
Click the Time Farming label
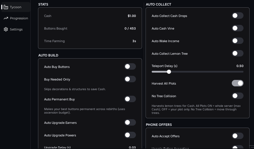[x=54, y=41]
